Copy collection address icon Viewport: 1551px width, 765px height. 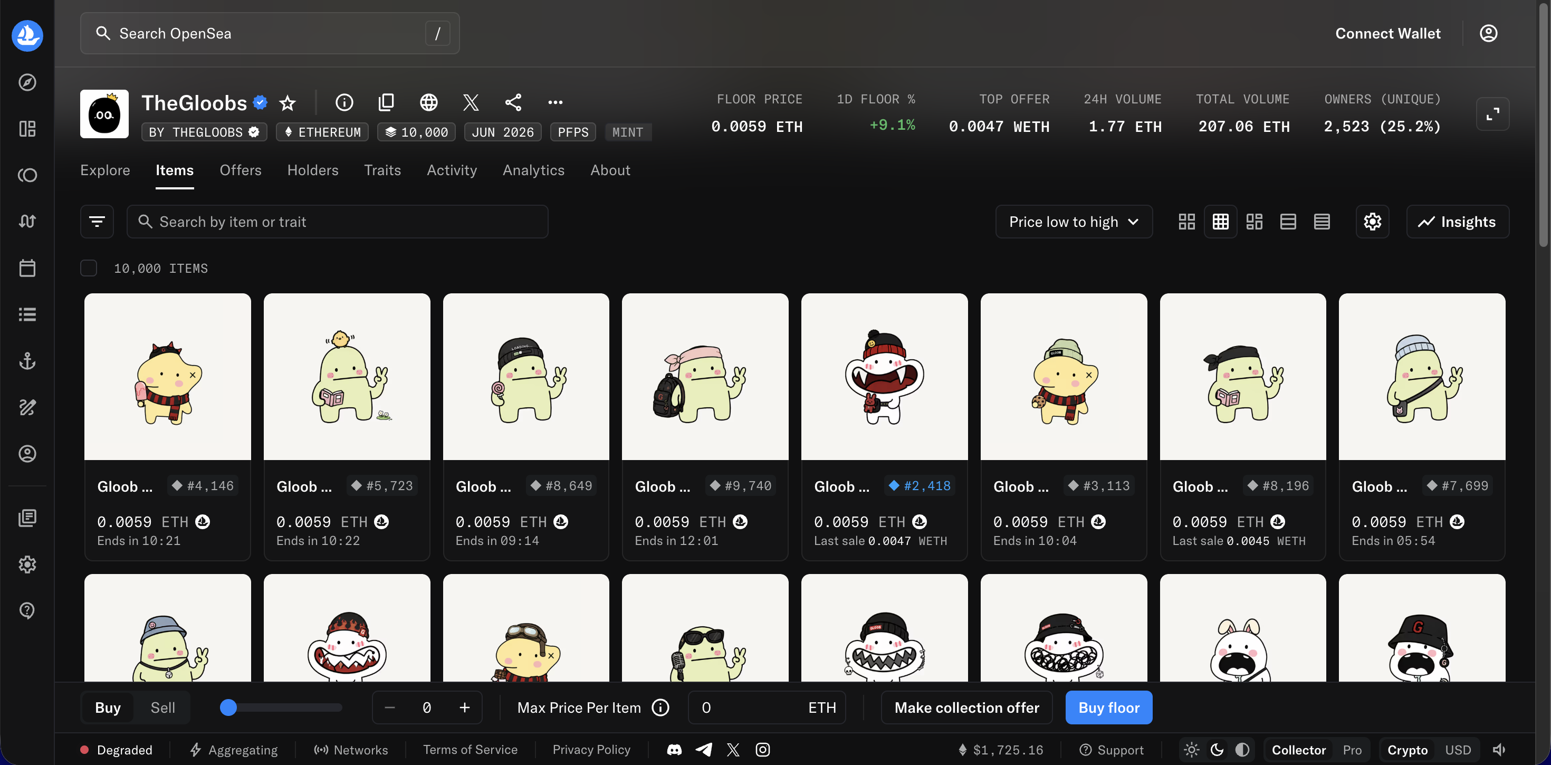click(x=387, y=102)
